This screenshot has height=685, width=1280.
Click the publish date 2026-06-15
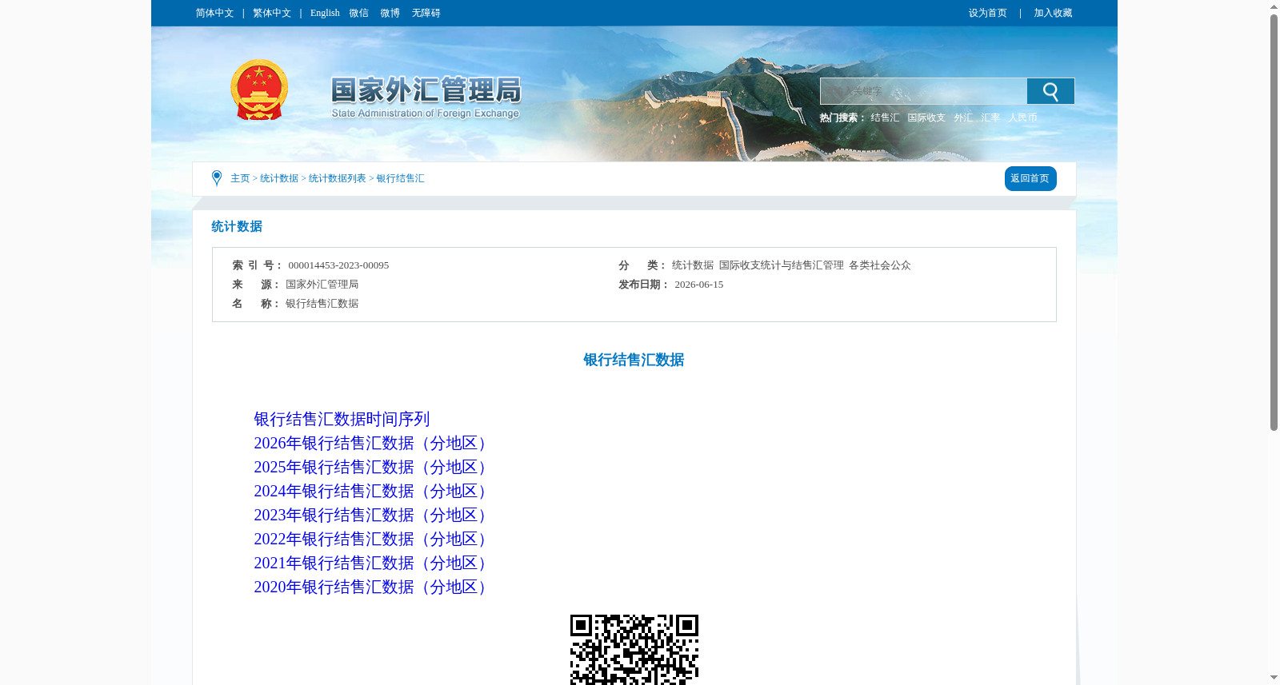[x=698, y=285]
